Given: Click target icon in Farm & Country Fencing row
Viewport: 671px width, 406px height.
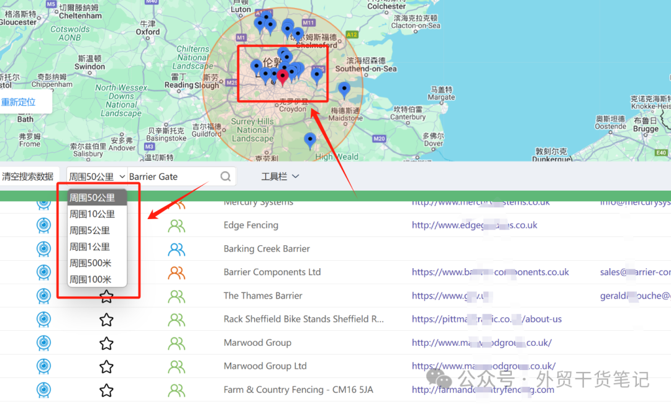Looking at the screenshot, I should click(x=43, y=390).
